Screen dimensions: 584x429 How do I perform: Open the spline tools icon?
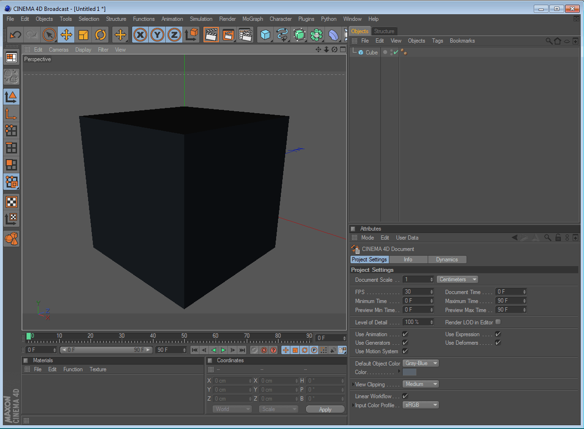282,35
